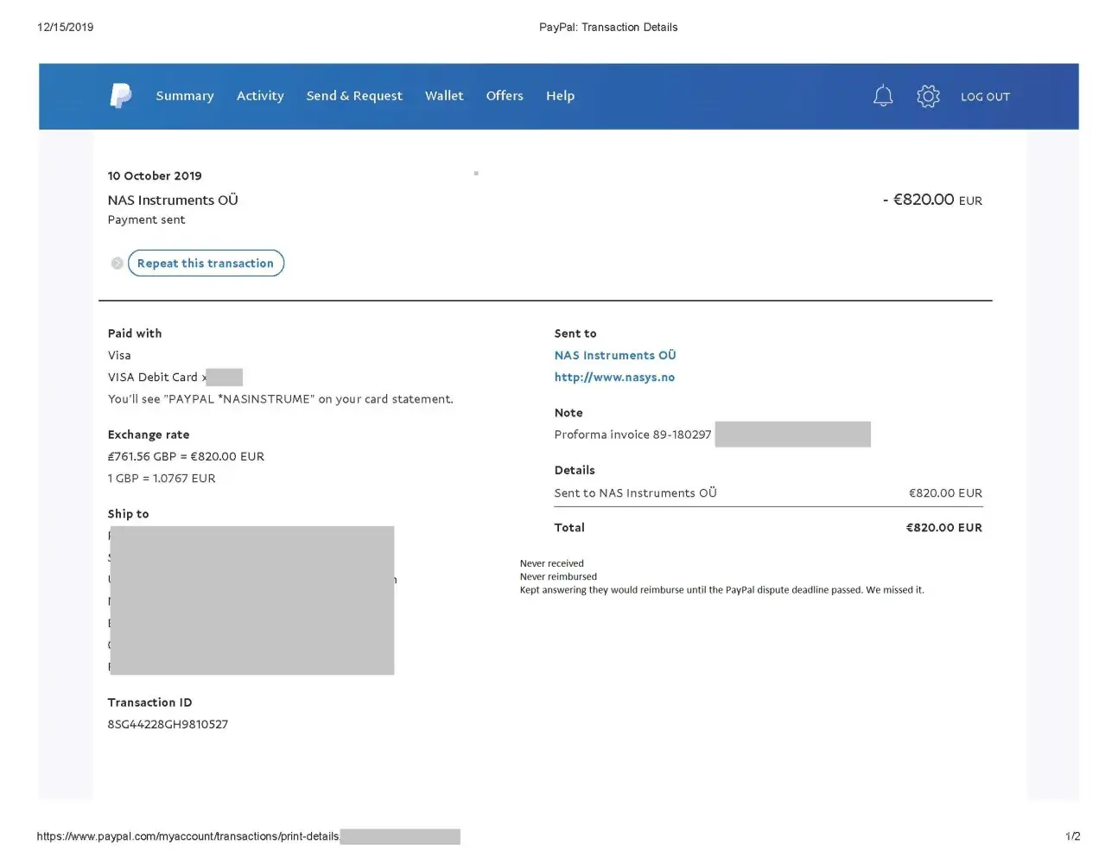Click the bold Total €820.00 EUR amount
Screen dimensions: 1118x864
(943, 528)
